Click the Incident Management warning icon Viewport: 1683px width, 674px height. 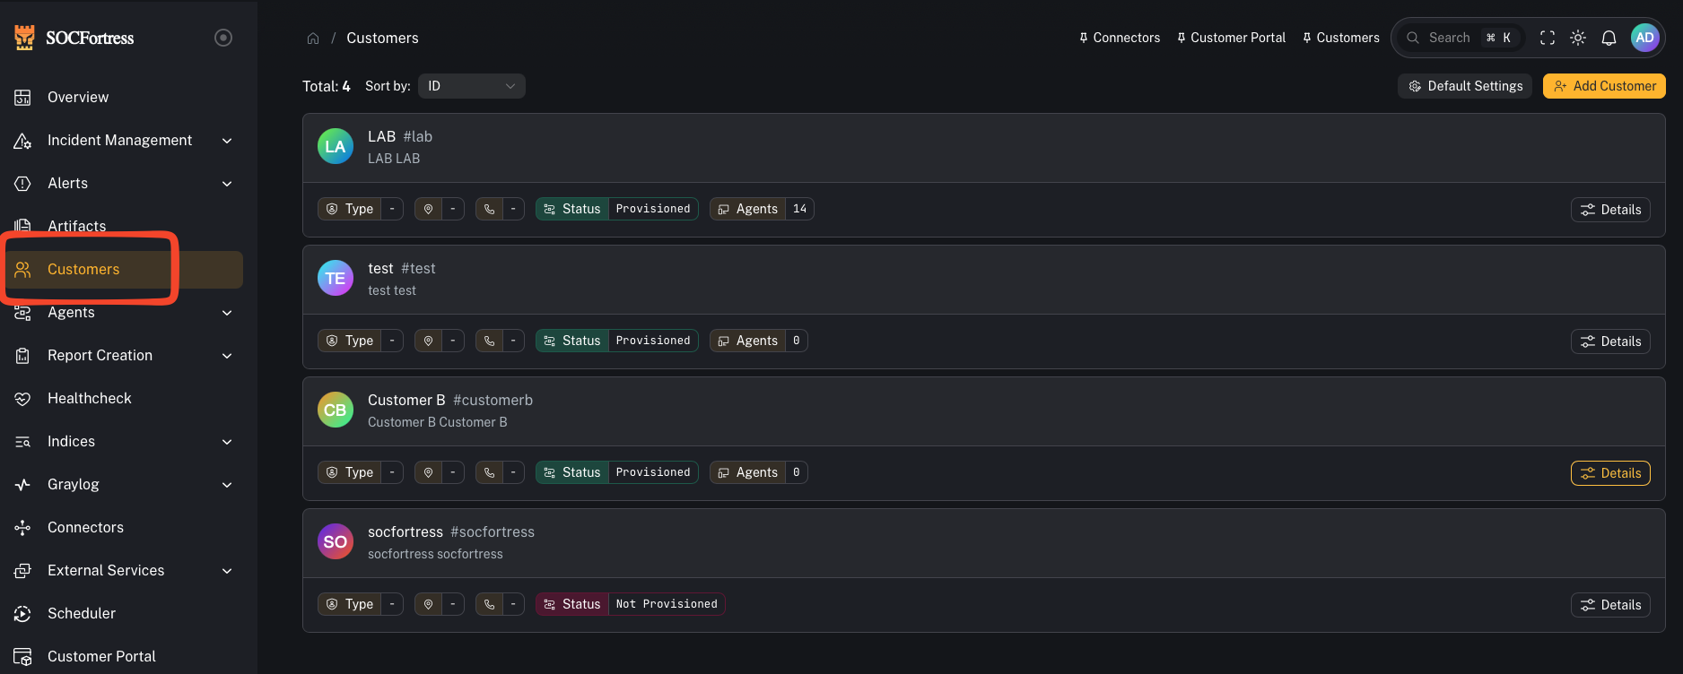click(x=22, y=141)
